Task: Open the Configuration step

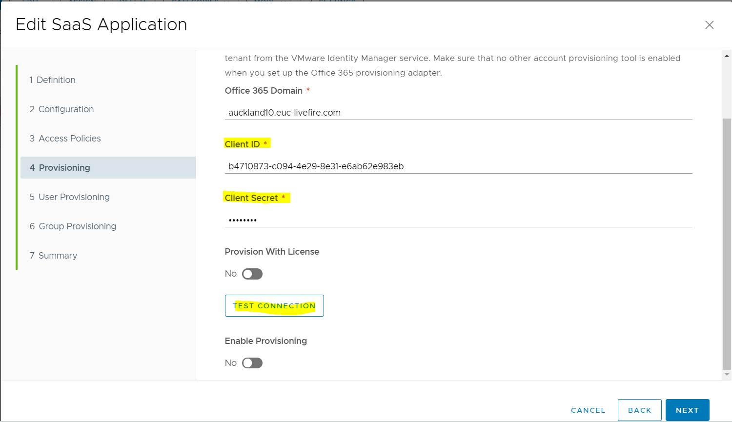Action: (61, 109)
